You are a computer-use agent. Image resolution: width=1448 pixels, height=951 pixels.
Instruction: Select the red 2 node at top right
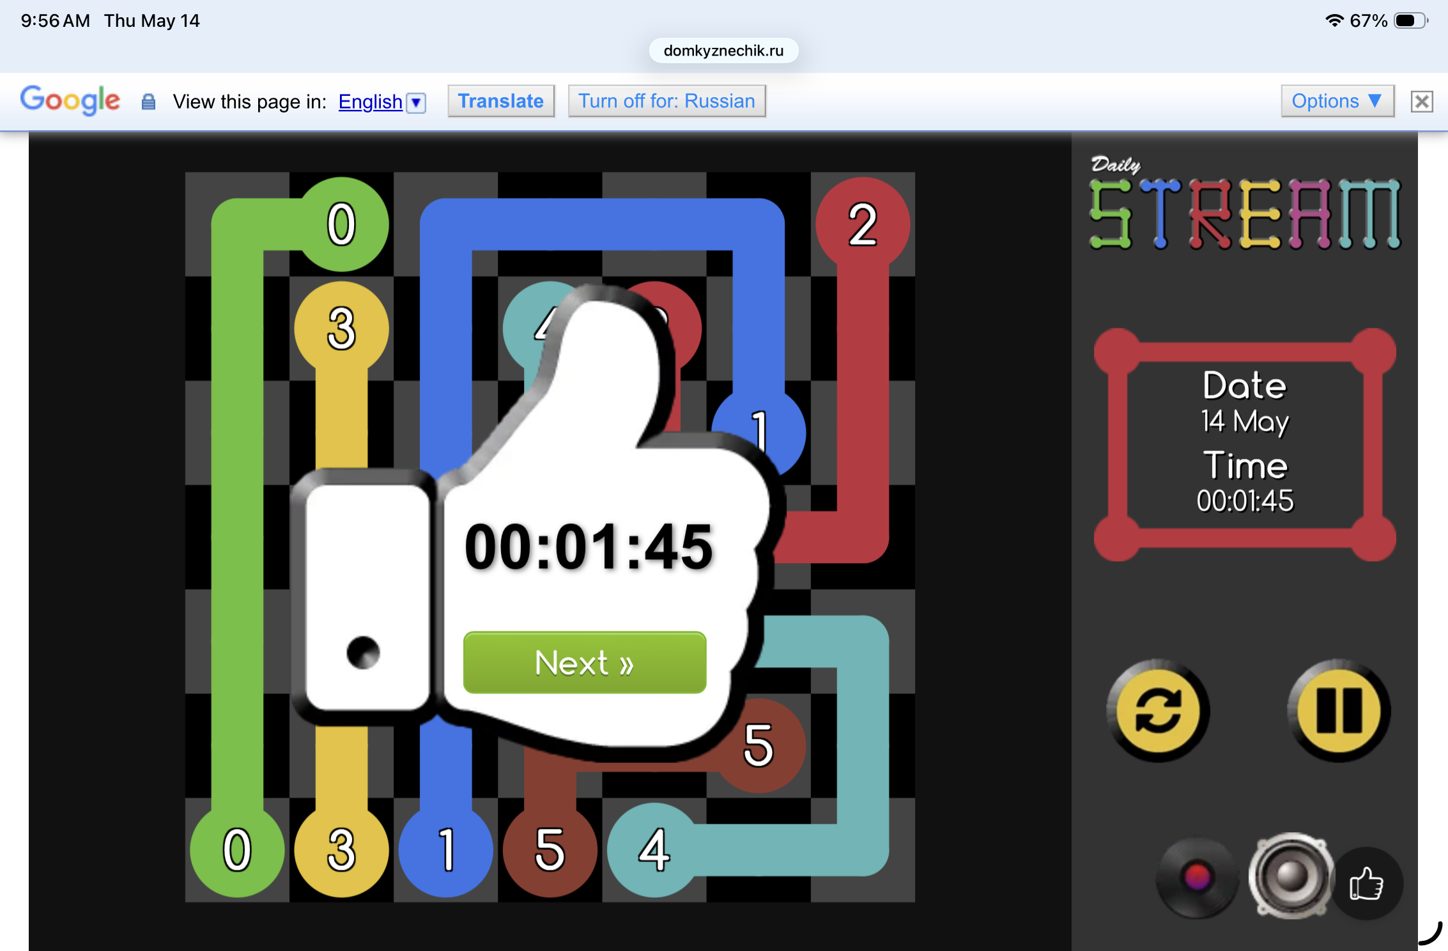point(863,224)
